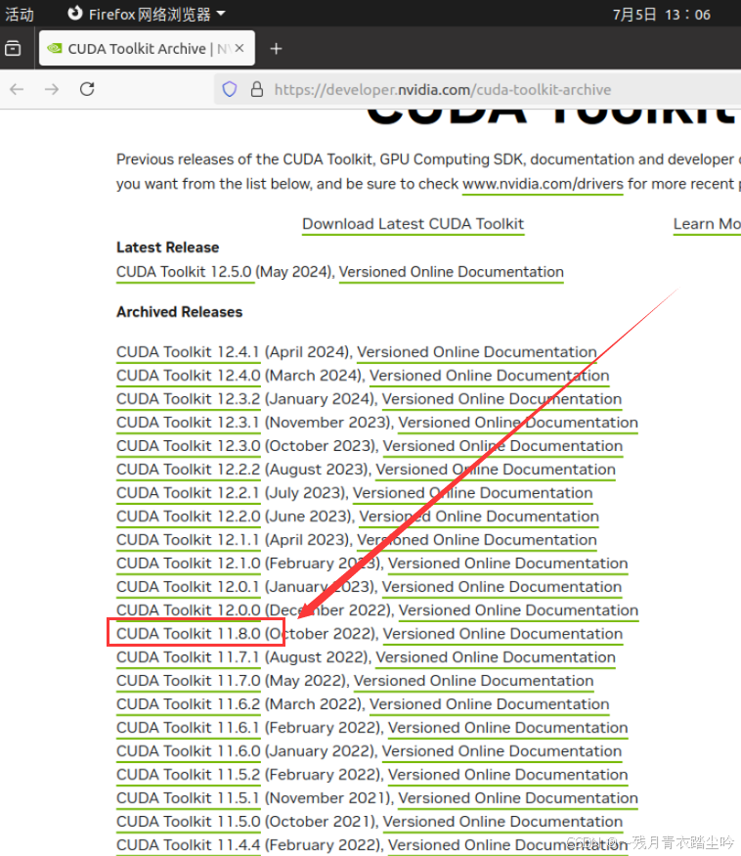
Task: Open the CUDA Toolkit 11.8.0 link
Action: tap(188, 634)
